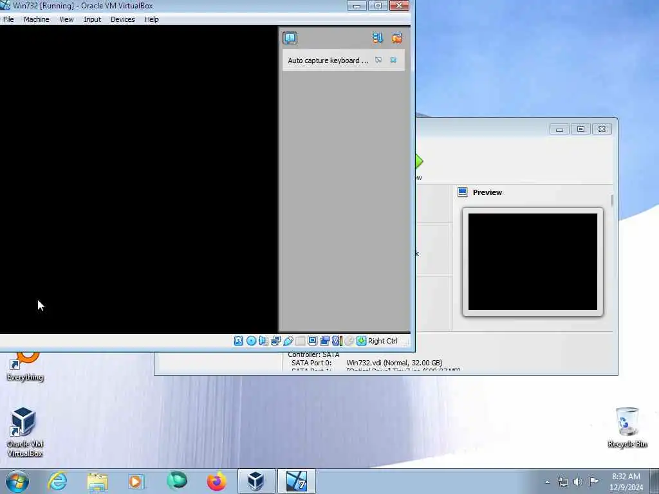Close the Win732 VM window
This screenshot has width=659, height=494.
(x=399, y=5)
